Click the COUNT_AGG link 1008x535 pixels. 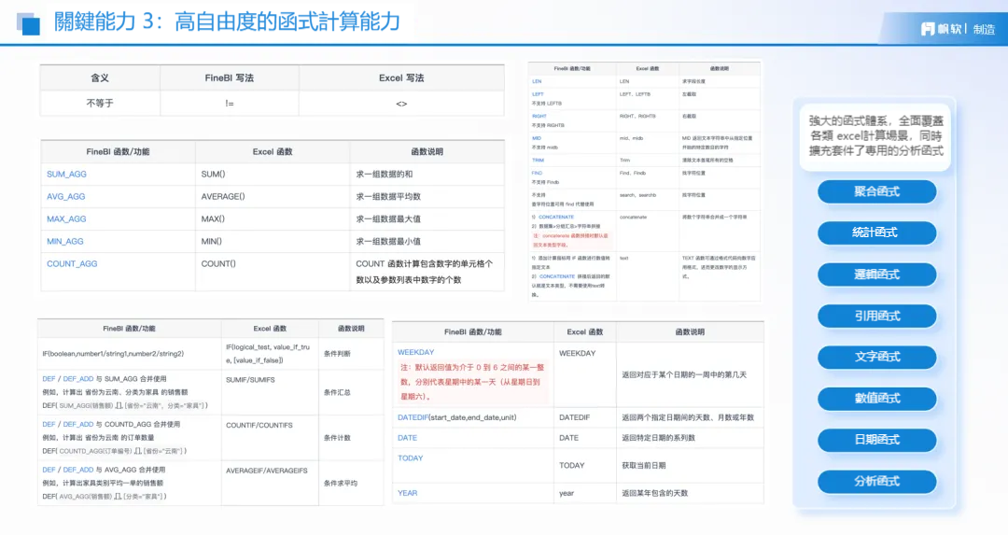point(72,264)
